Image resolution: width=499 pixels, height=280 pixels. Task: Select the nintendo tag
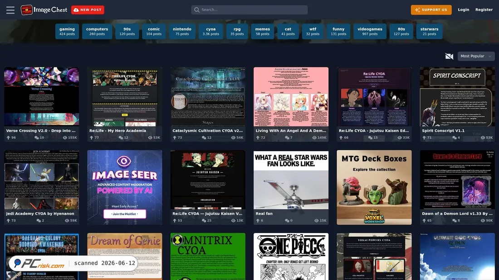point(182,31)
